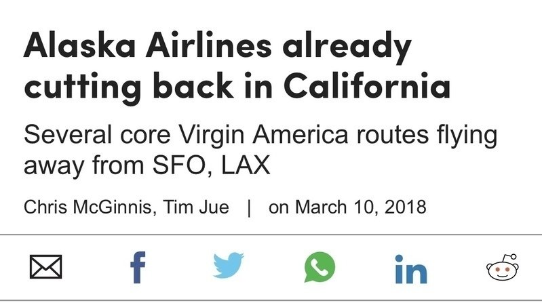Click the word 'already' in the headline
Screen dimensions: 542x305
(x=347, y=47)
